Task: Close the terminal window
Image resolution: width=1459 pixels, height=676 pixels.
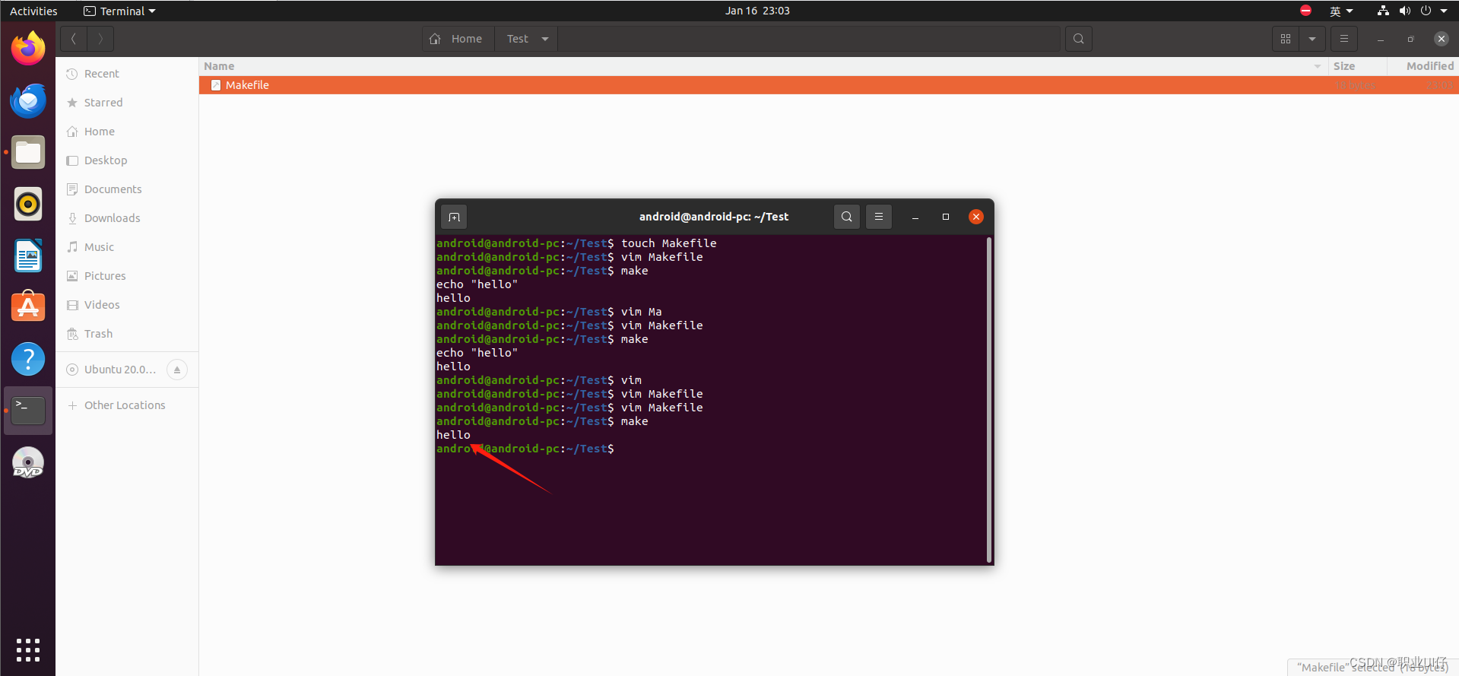Action: pyautogui.click(x=976, y=217)
